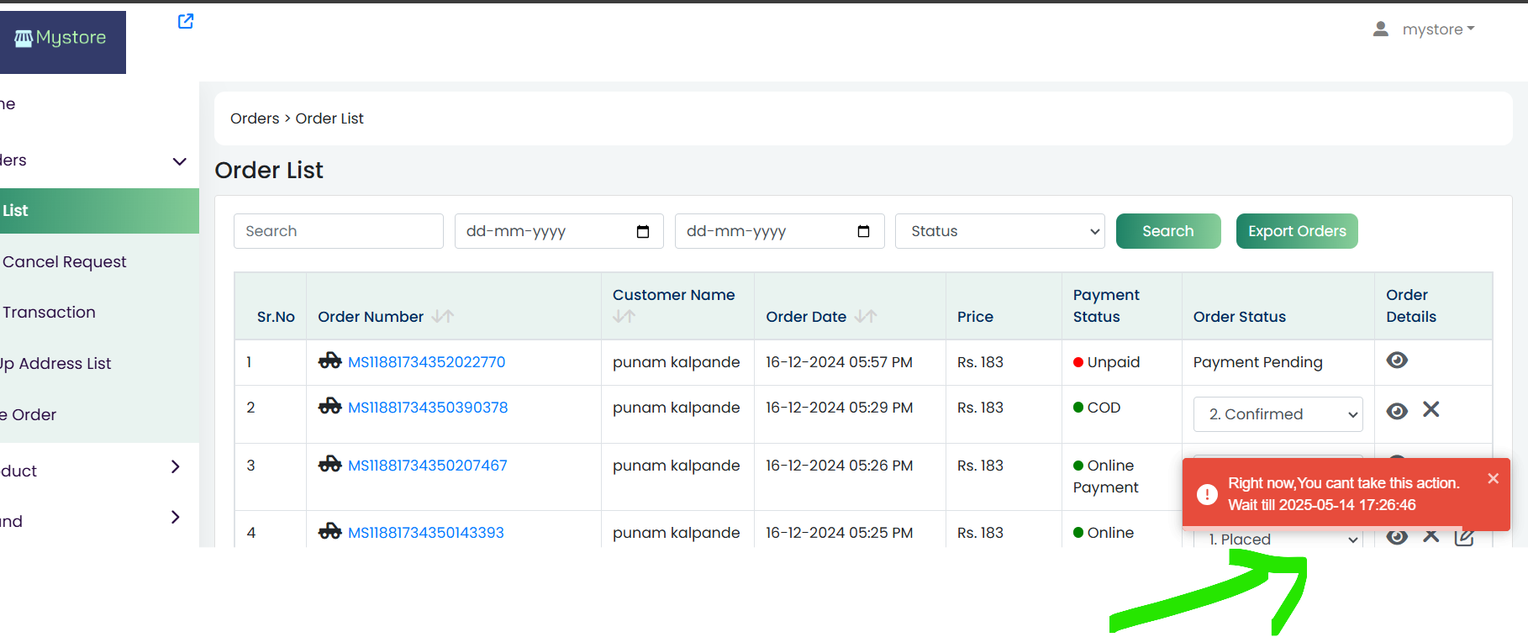Screen dimensions: 1528x637
Task: Open Pickup Address List in sidebar
Action: (55, 364)
